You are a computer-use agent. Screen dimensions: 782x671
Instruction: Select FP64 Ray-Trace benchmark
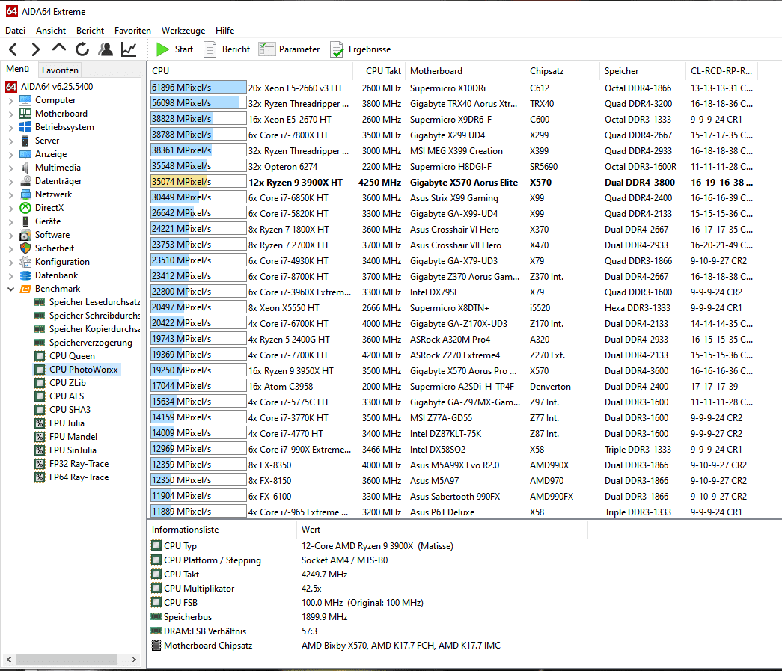coord(79,477)
